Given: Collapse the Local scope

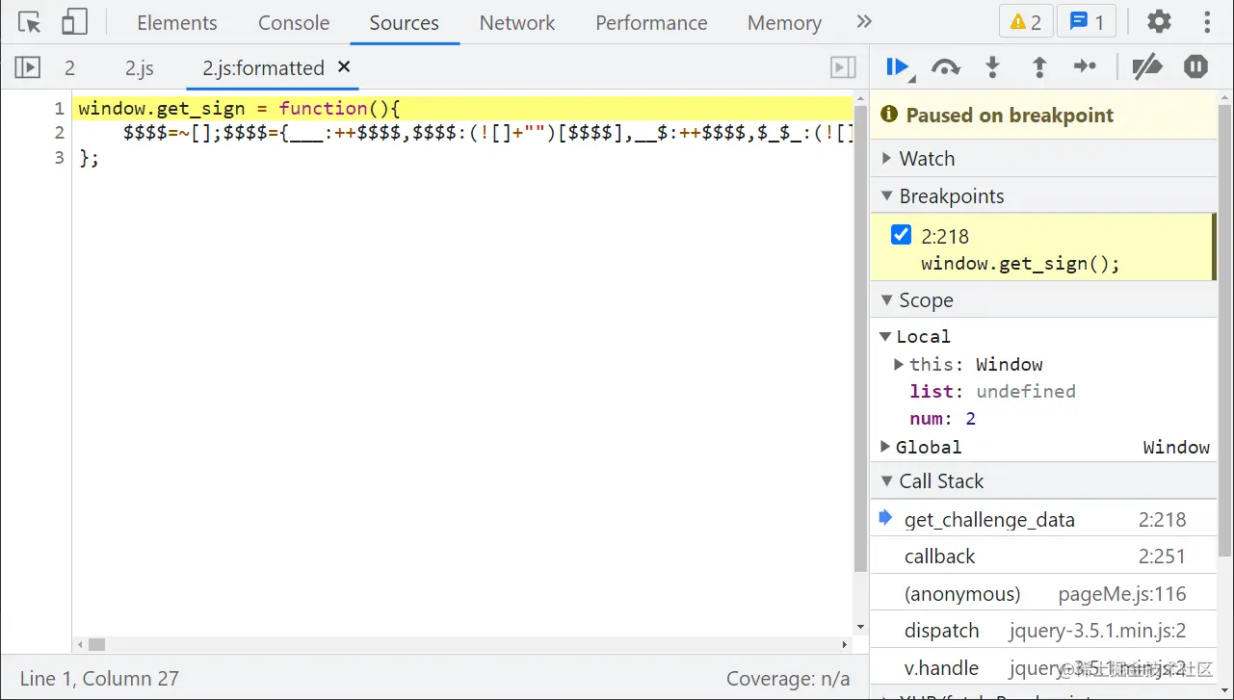Looking at the screenshot, I should pyautogui.click(x=884, y=336).
